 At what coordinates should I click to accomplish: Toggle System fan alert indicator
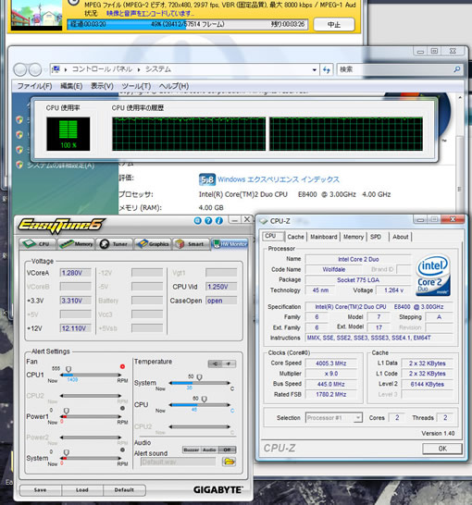pos(122,450)
